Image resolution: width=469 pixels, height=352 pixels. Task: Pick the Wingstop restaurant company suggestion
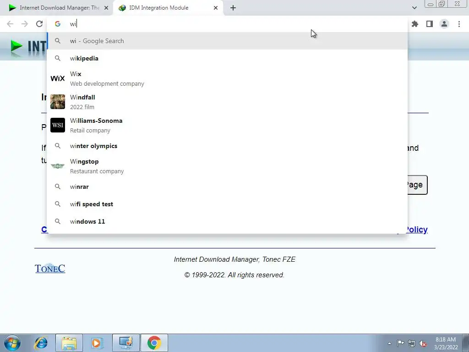click(x=227, y=166)
